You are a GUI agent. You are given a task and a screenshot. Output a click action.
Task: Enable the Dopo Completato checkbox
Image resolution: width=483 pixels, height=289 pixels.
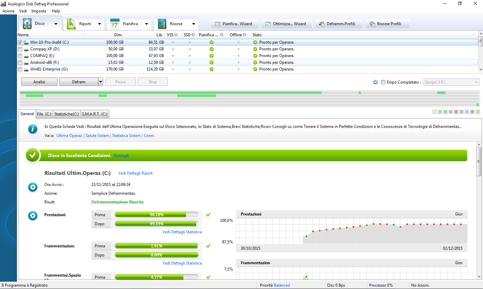pos(383,82)
